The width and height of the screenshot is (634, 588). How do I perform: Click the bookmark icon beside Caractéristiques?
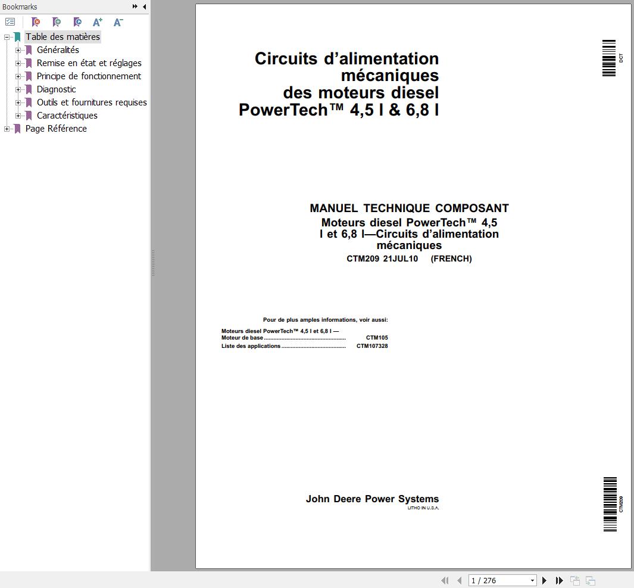29,116
